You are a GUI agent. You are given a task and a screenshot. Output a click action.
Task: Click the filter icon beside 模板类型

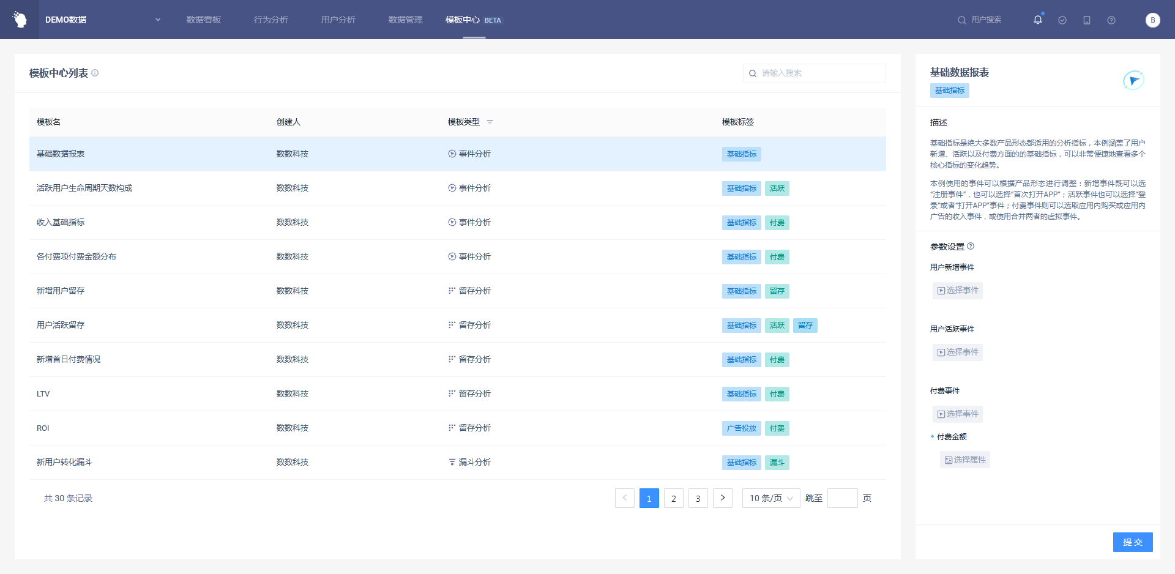(x=490, y=122)
